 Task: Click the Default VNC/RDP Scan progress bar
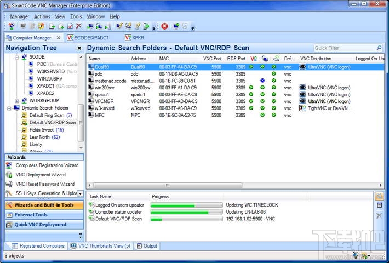click(x=186, y=219)
